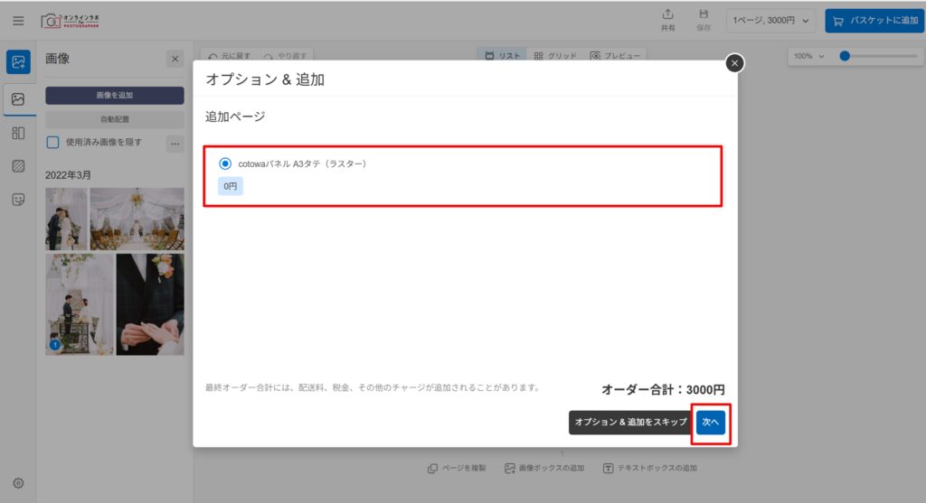Switch to the プレビュー tab

click(615, 56)
